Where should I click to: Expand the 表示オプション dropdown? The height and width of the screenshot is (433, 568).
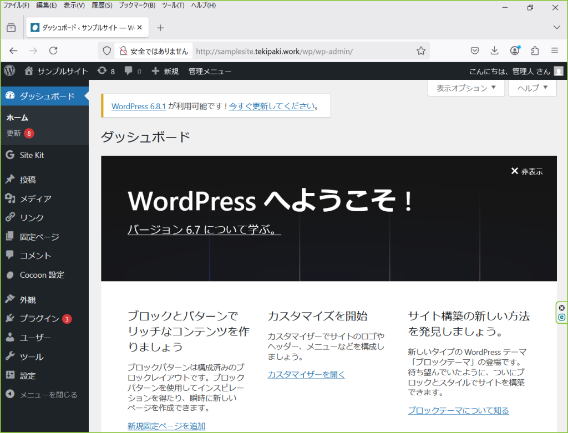(466, 88)
